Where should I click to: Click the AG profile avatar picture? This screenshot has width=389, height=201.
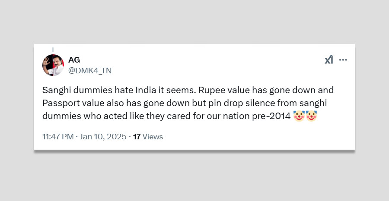pos(53,66)
